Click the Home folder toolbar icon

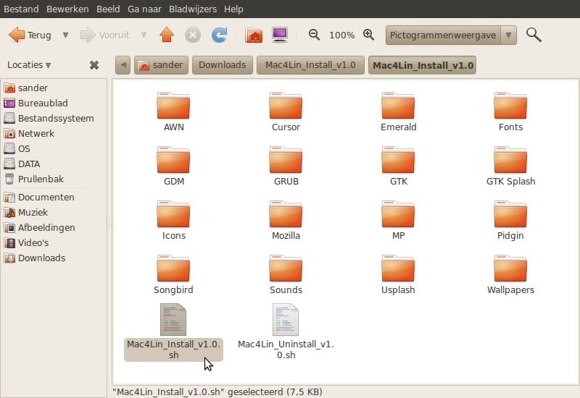tap(254, 35)
